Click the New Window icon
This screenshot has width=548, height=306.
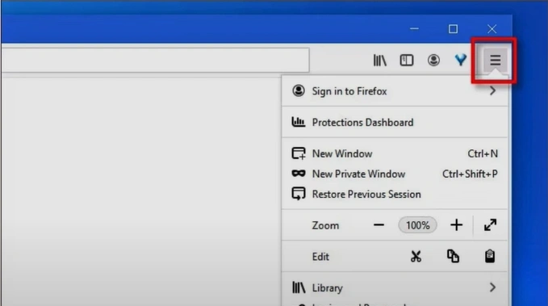point(299,153)
